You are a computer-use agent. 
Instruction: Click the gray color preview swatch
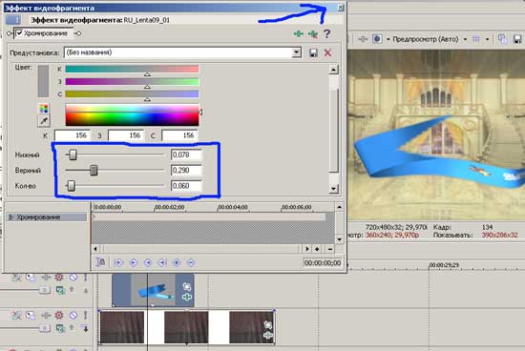click(43, 81)
